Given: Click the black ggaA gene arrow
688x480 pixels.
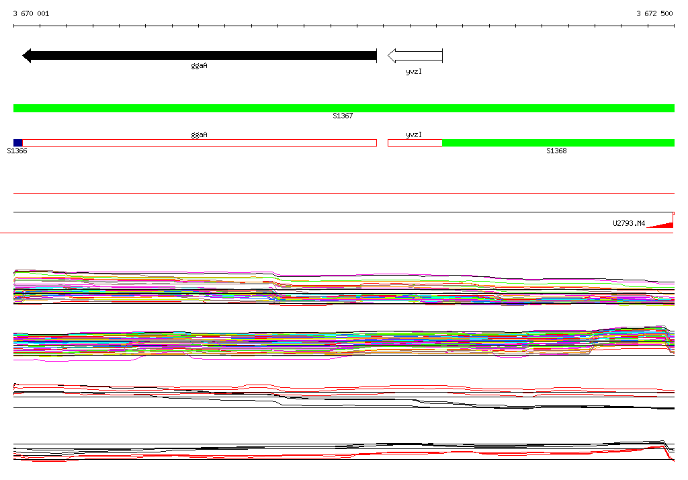Looking at the screenshot, I should 200,56.
